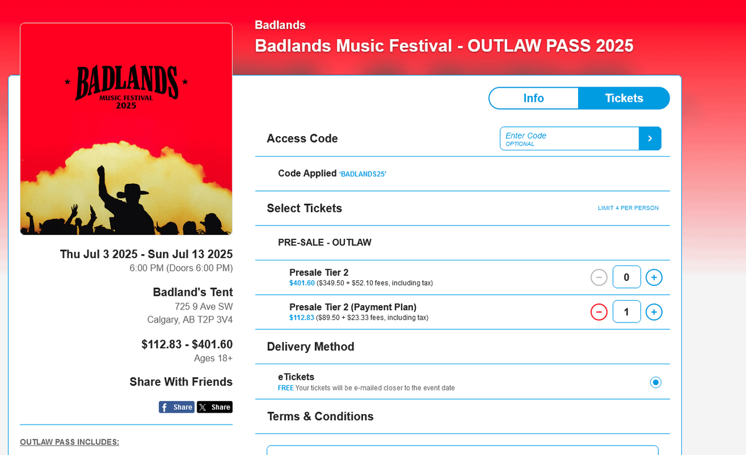The image size is (746, 455).
Task: Click the Terms & Conditions heading
Action: [x=320, y=416]
